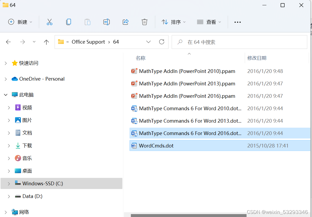The width and height of the screenshot is (312, 217).
Task: Click the Refresh icon next to the address bar
Action: click(161, 42)
